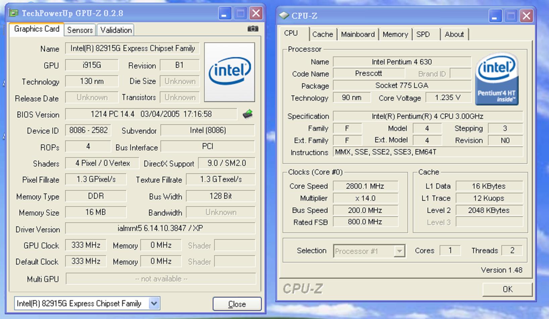Click the Package value Socket 775 LGA
The height and width of the screenshot is (319, 549).
click(x=402, y=86)
